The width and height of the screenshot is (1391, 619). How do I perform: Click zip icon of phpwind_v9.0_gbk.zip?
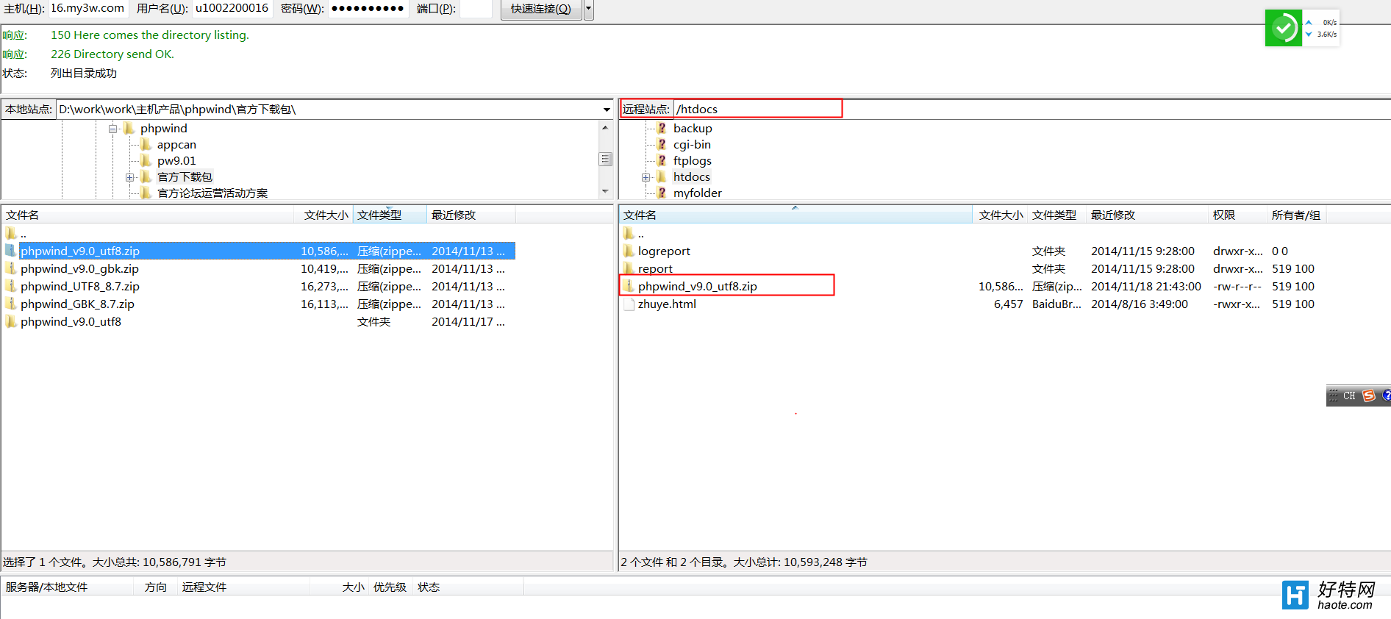(x=11, y=269)
